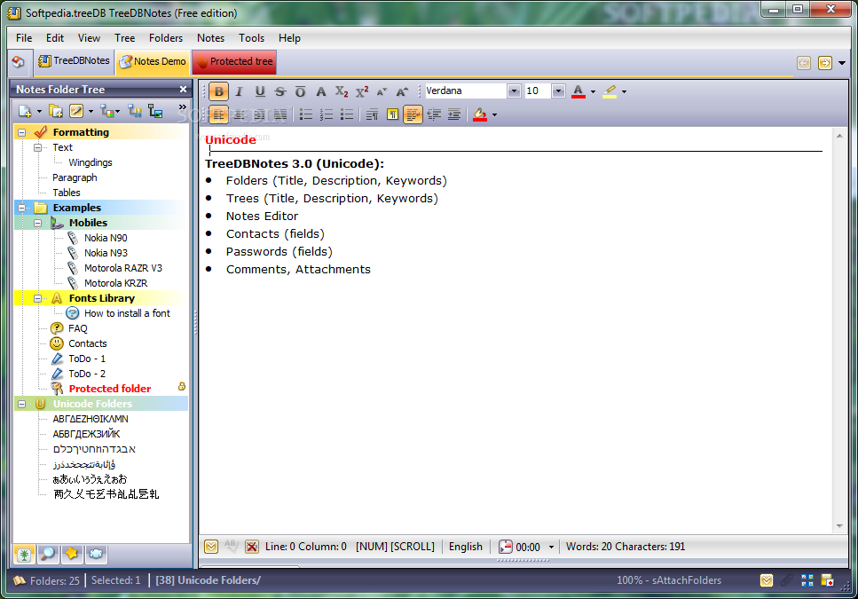Open the Tools menu
The image size is (858, 599).
click(251, 38)
